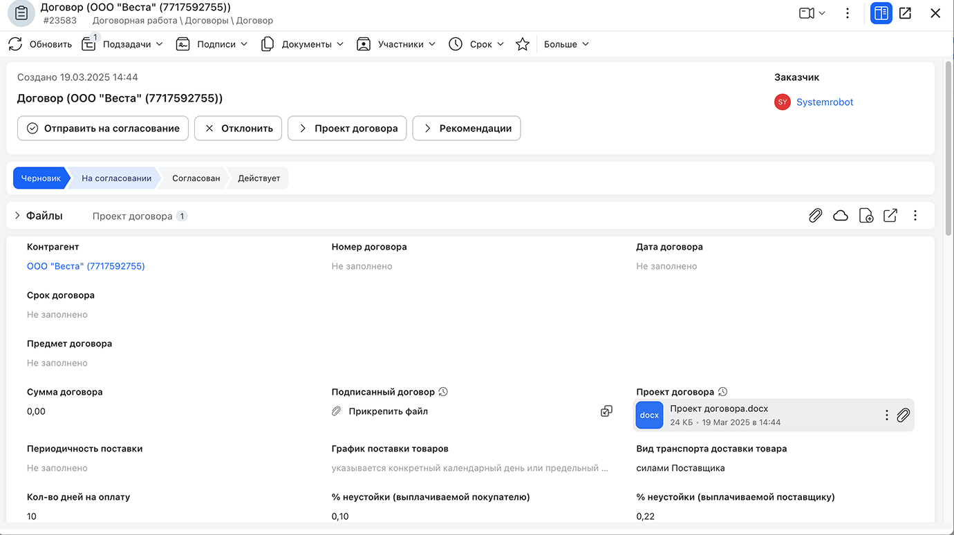Mark the contract as favorite with the star
Screen dimensions: 954x535
point(522,44)
